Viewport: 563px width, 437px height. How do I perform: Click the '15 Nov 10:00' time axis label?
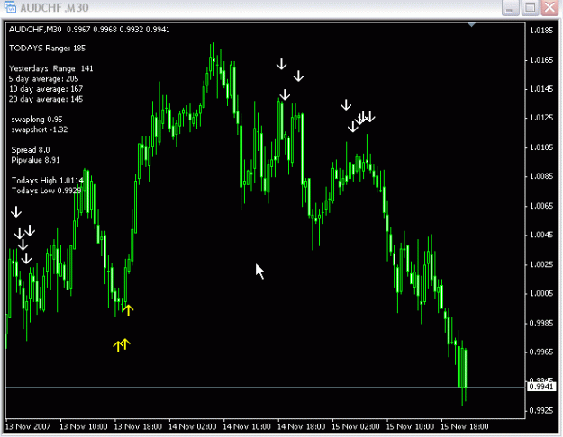410,426
